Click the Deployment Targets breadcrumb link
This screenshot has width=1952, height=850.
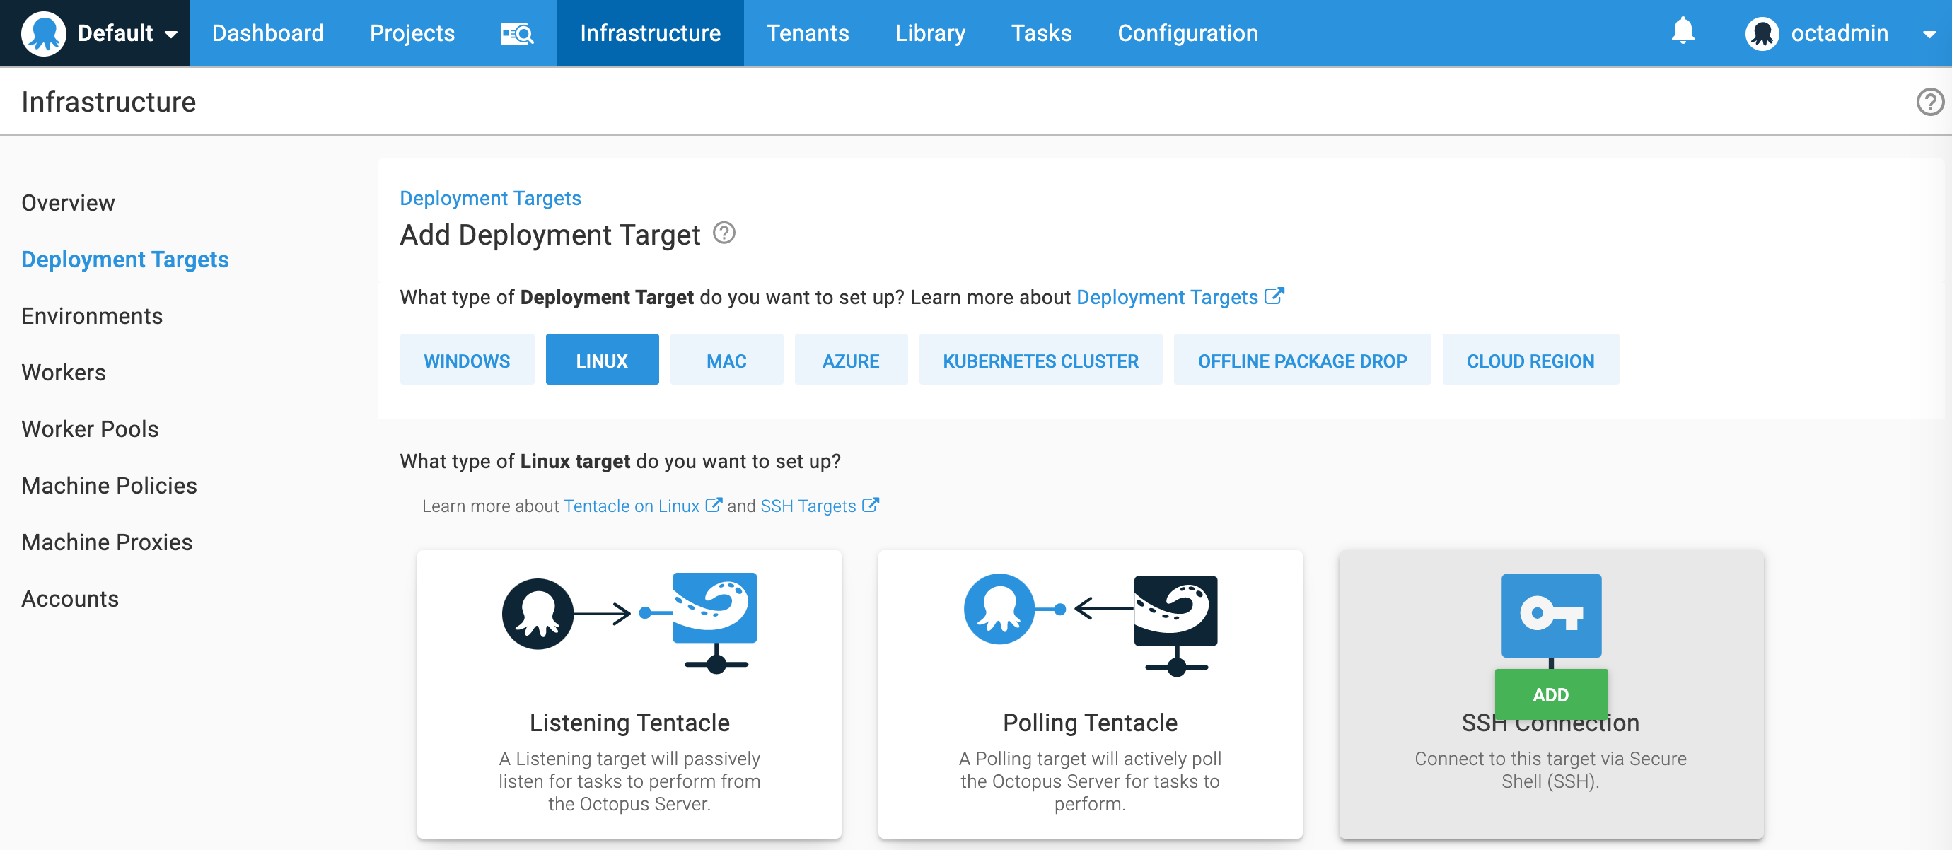(490, 198)
